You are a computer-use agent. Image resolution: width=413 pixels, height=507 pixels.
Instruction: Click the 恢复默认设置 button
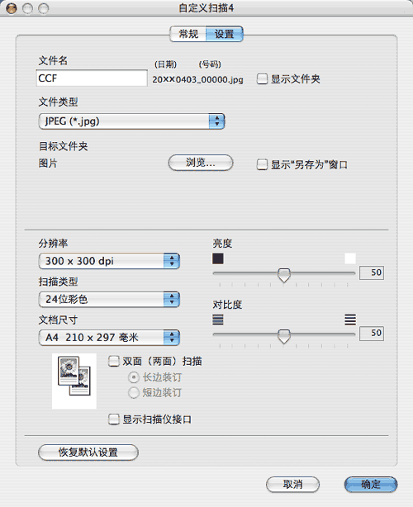[88, 452]
